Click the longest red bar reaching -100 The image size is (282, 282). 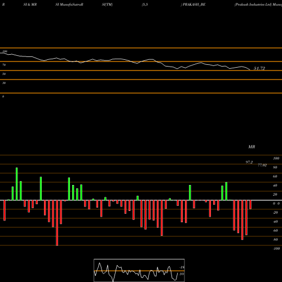tap(57, 223)
